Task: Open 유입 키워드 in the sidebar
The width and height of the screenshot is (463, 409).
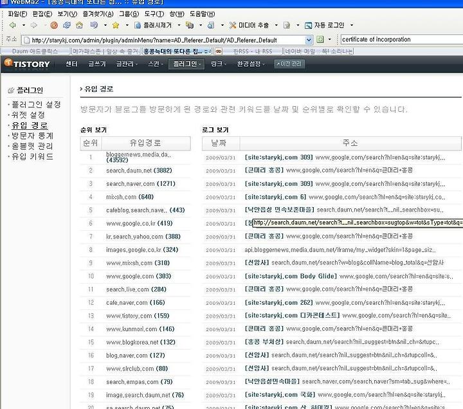Action: pyautogui.click(x=33, y=156)
